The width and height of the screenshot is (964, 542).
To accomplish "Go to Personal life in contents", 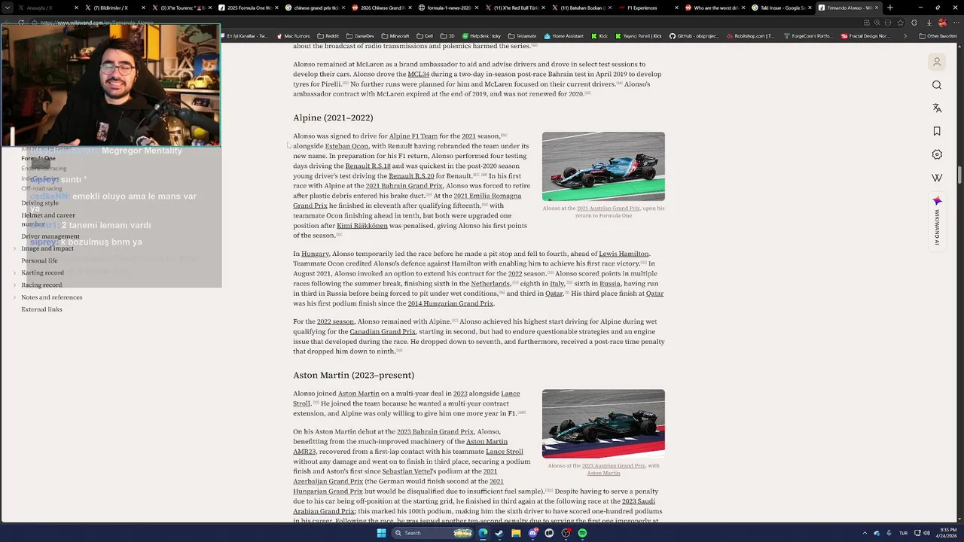I will (39, 260).
